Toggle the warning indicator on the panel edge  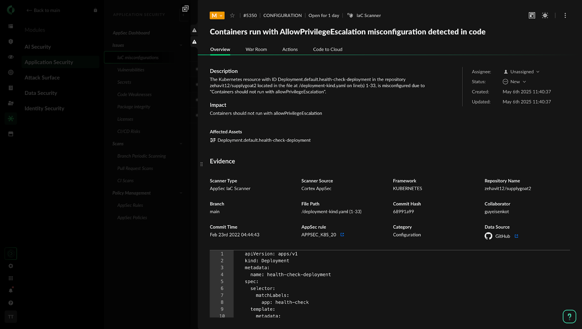(x=194, y=31)
